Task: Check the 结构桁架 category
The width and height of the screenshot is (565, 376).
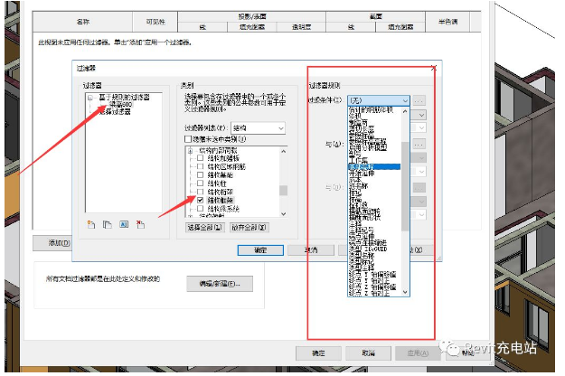Action: point(201,192)
